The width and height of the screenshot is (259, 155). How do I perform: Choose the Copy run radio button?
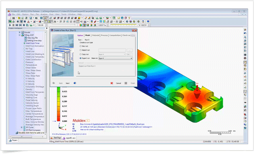[80, 54]
